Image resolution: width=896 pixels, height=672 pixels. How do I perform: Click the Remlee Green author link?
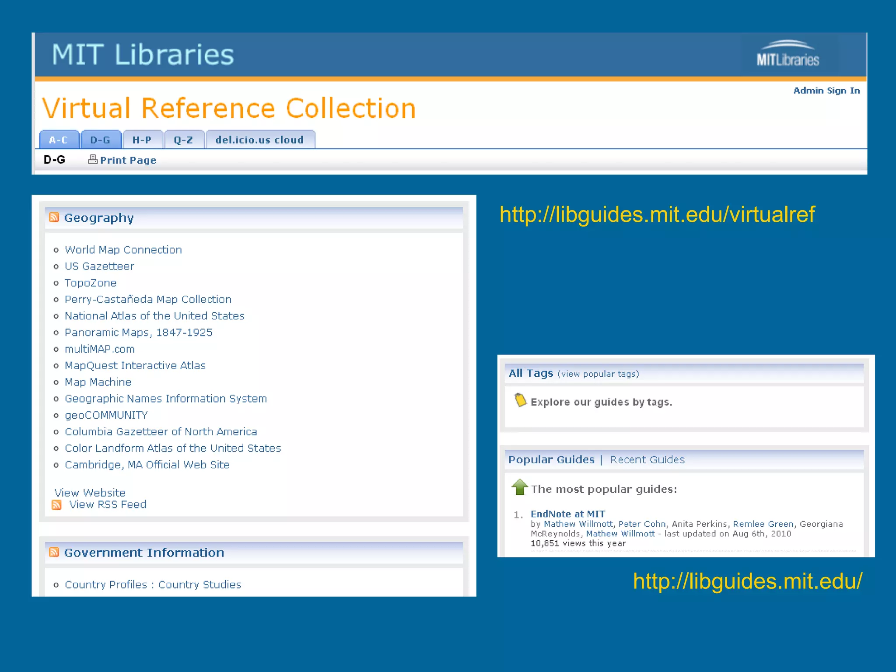click(x=763, y=524)
